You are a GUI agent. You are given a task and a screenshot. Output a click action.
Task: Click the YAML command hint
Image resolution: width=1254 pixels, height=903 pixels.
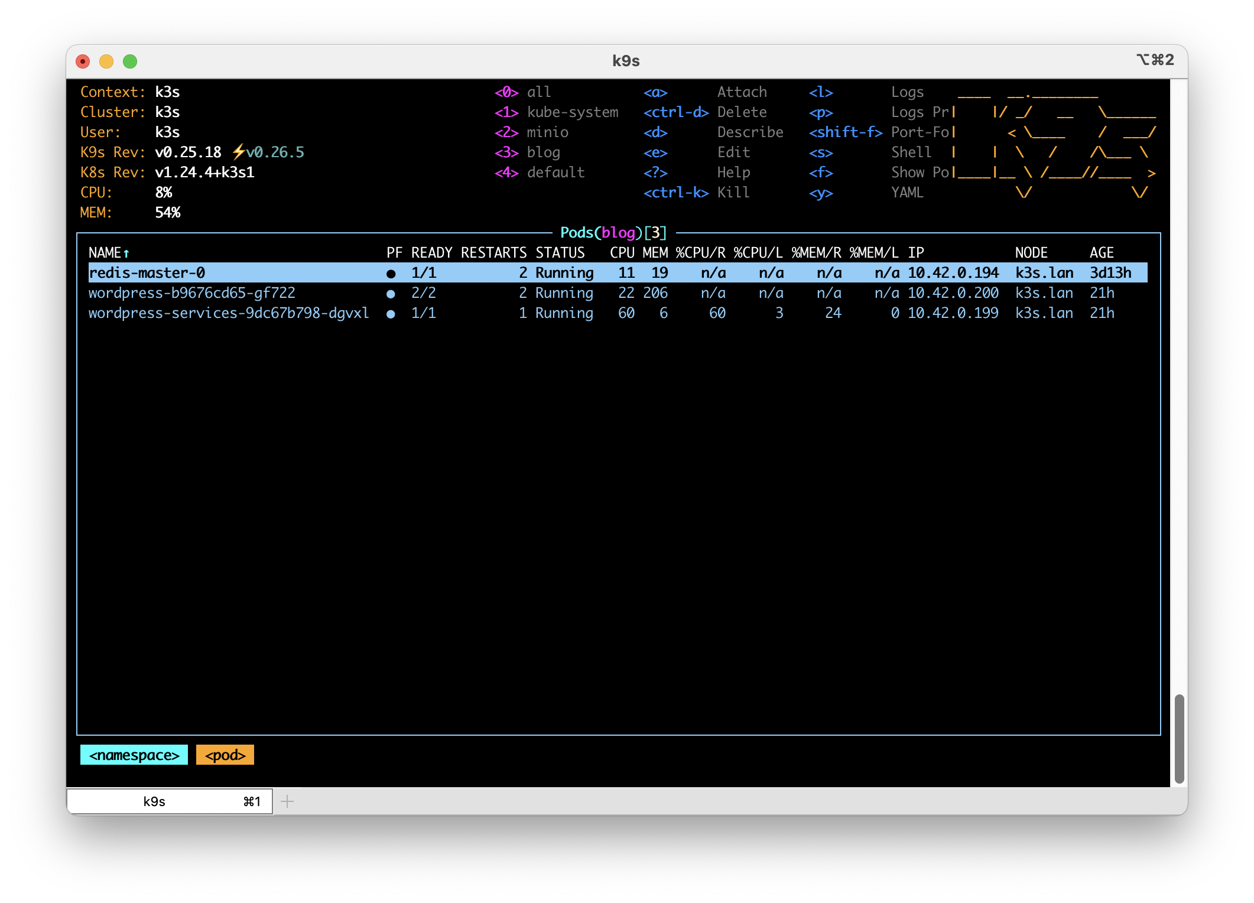(x=907, y=192)
